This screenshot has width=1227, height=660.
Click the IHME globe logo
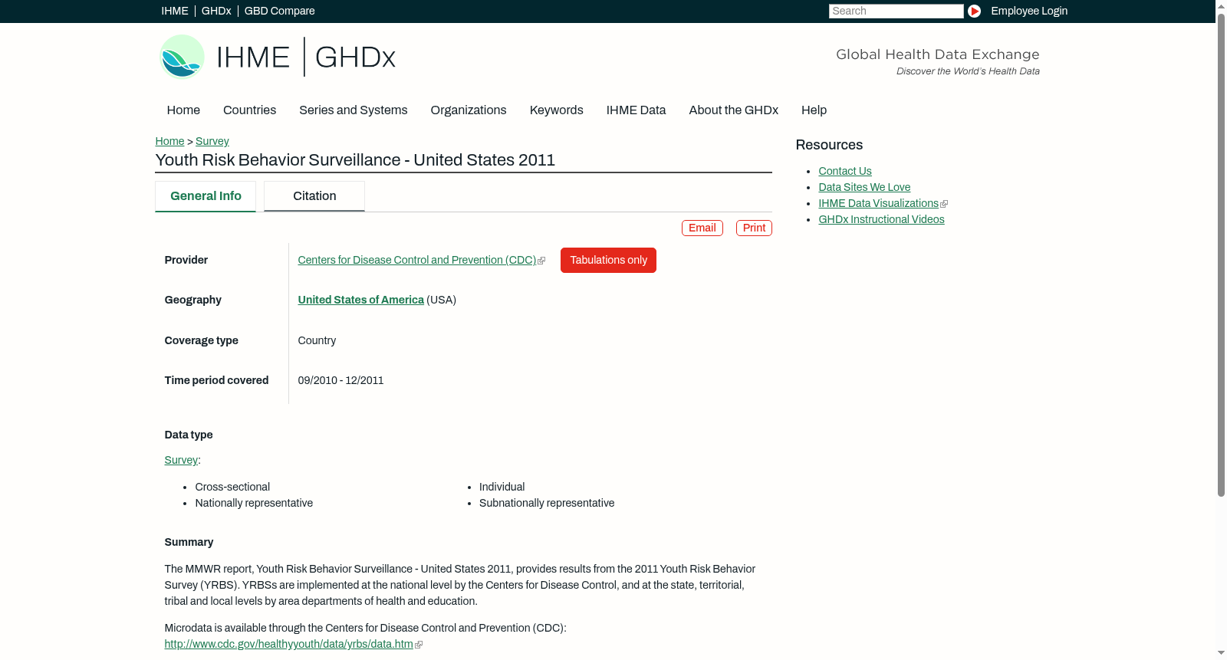pos(182,57)
